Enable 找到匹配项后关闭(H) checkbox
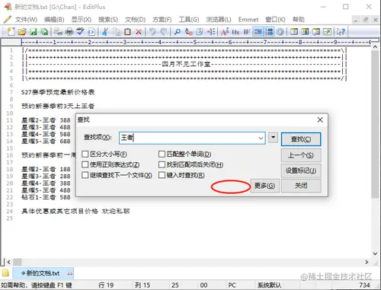The image size is (381, 290). pyautogui.click(x=162, y=164)
